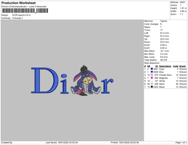Click the 'Cyan' description in row 1
Image resolution: width=188 pixels, height=145 pixels.
point(162,69)
